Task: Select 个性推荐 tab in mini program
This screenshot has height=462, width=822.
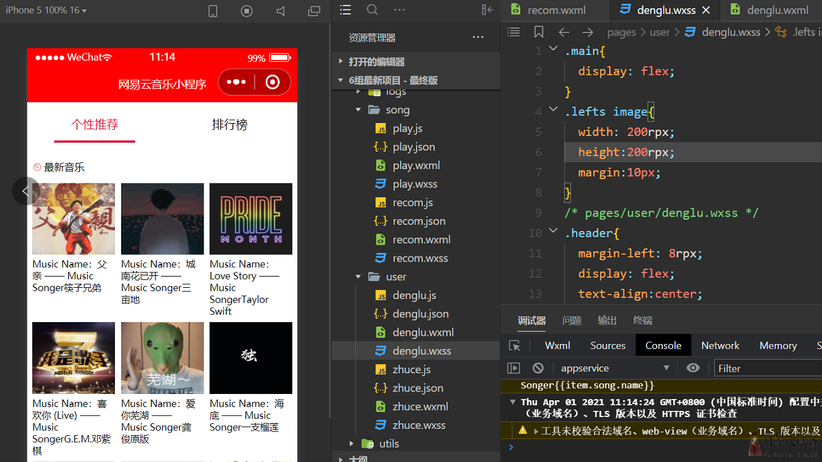Action: pyautogui.click(x=94, y=124)
